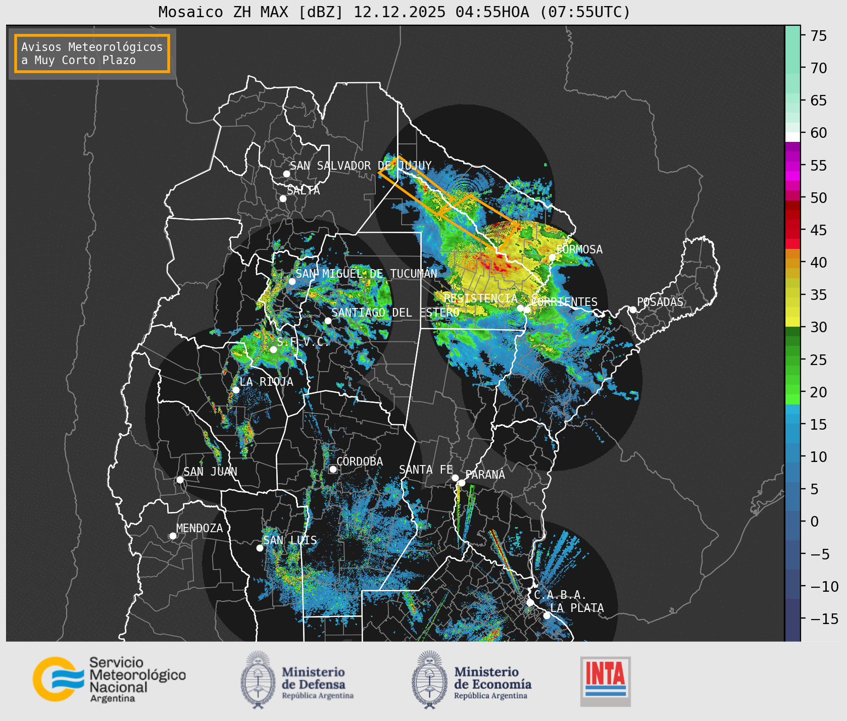This screenshot has width=847, height=721.
Task: Click the PARANÁ city label
Action: (485, 475)
